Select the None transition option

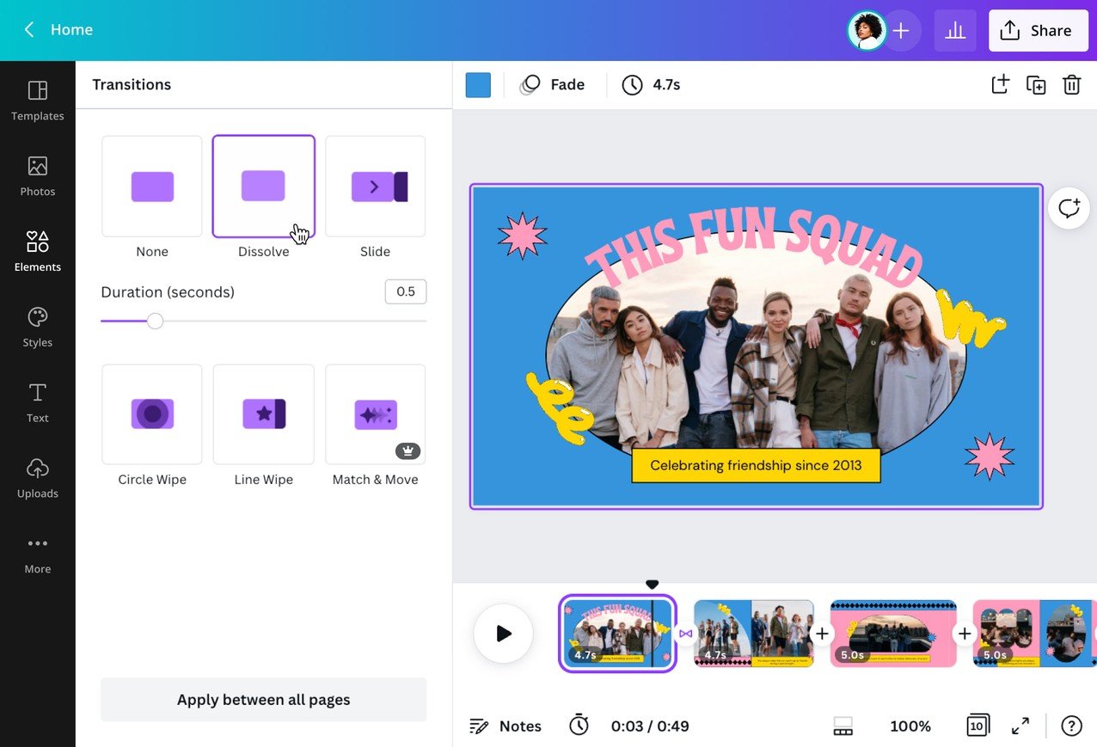pyautogui.click(x=152, y=187)
